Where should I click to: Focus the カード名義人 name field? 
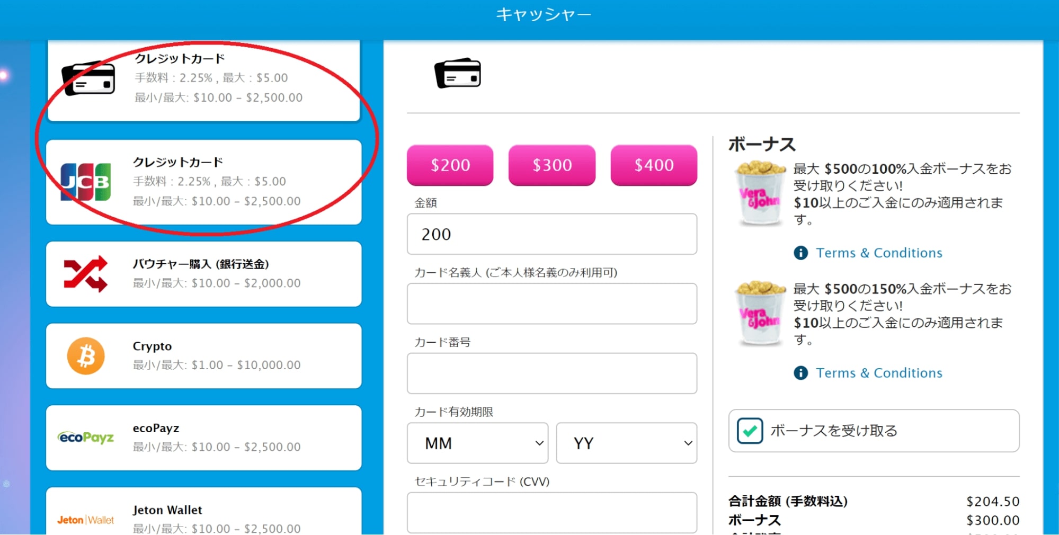(551, 304)
